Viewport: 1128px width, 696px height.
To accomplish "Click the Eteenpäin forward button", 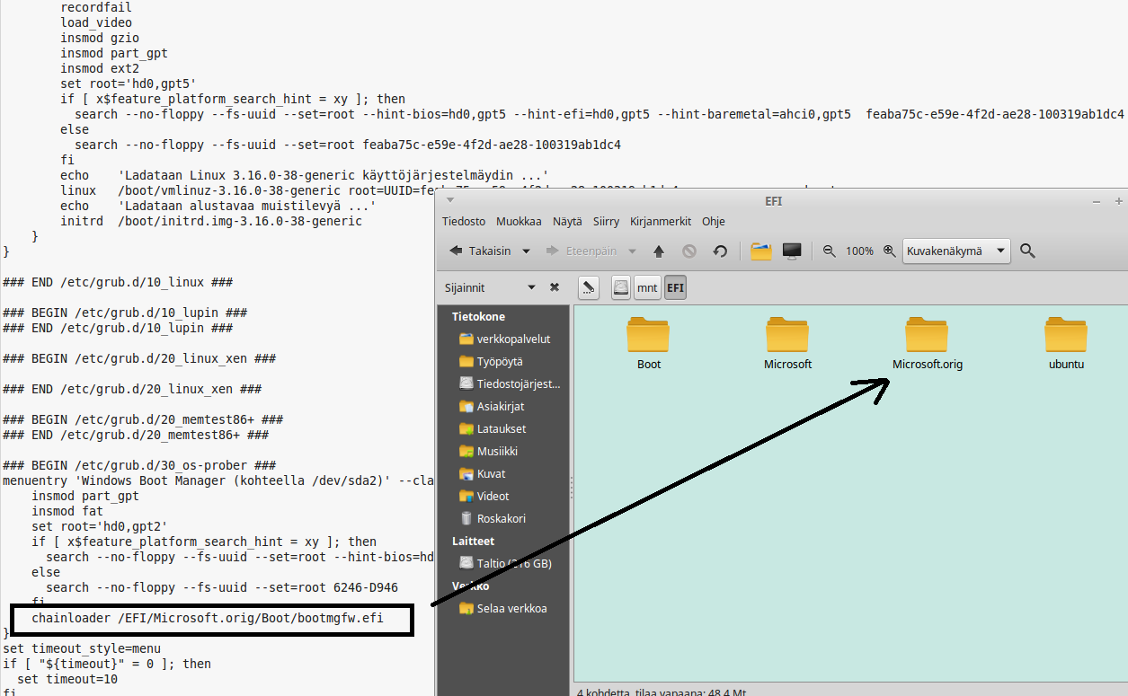I will [x=580, y=251].
